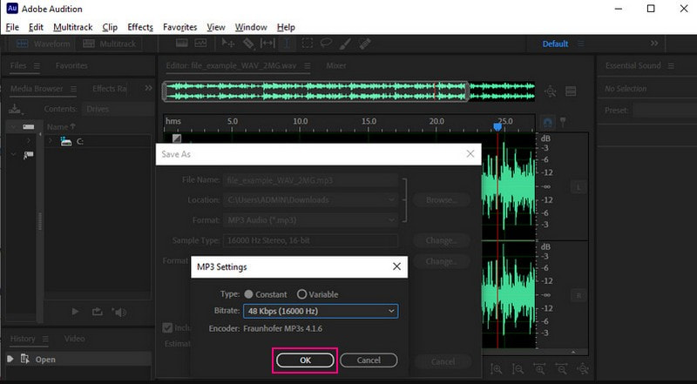697x384 pixels.
Task: Open the Effects menu
Action: point(139,27)
